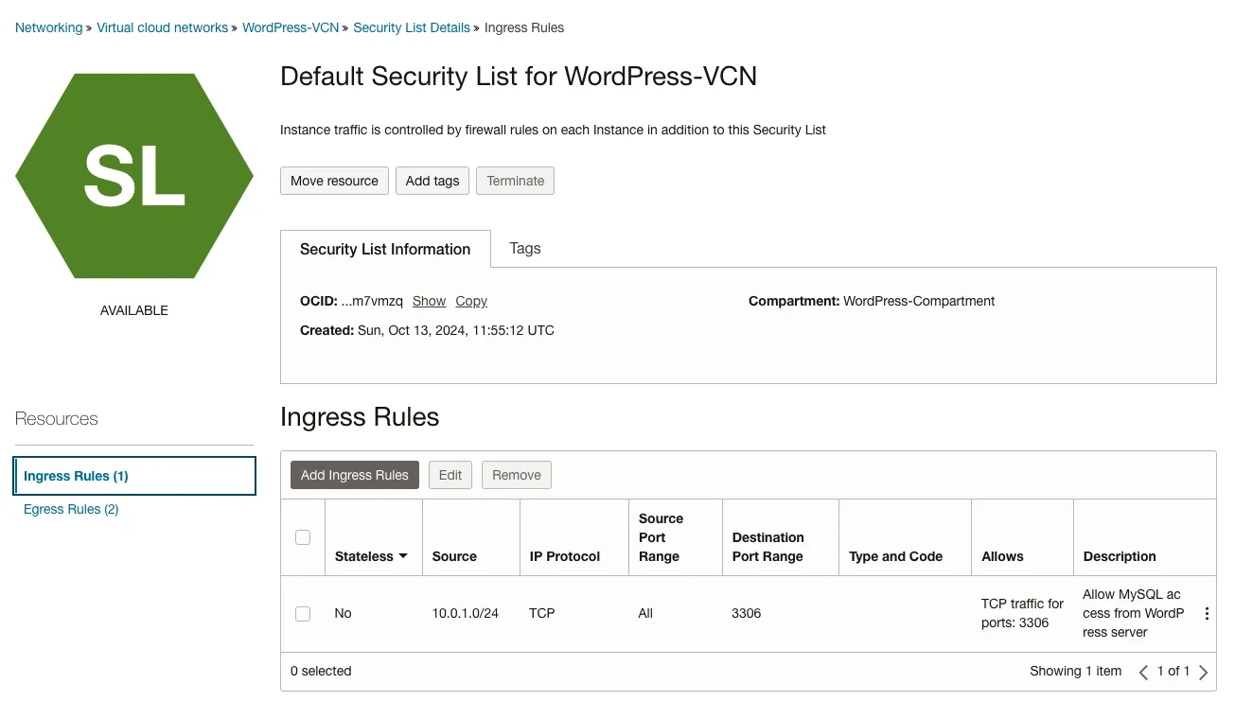The width and height of the screenshot is (1235, 701).
Task: Click the green SL security list hexagon icon
Action: tap(134, 176)
